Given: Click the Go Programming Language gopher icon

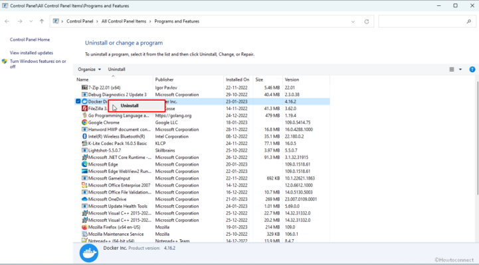Looking at the screenshot, I should (84, 115).
